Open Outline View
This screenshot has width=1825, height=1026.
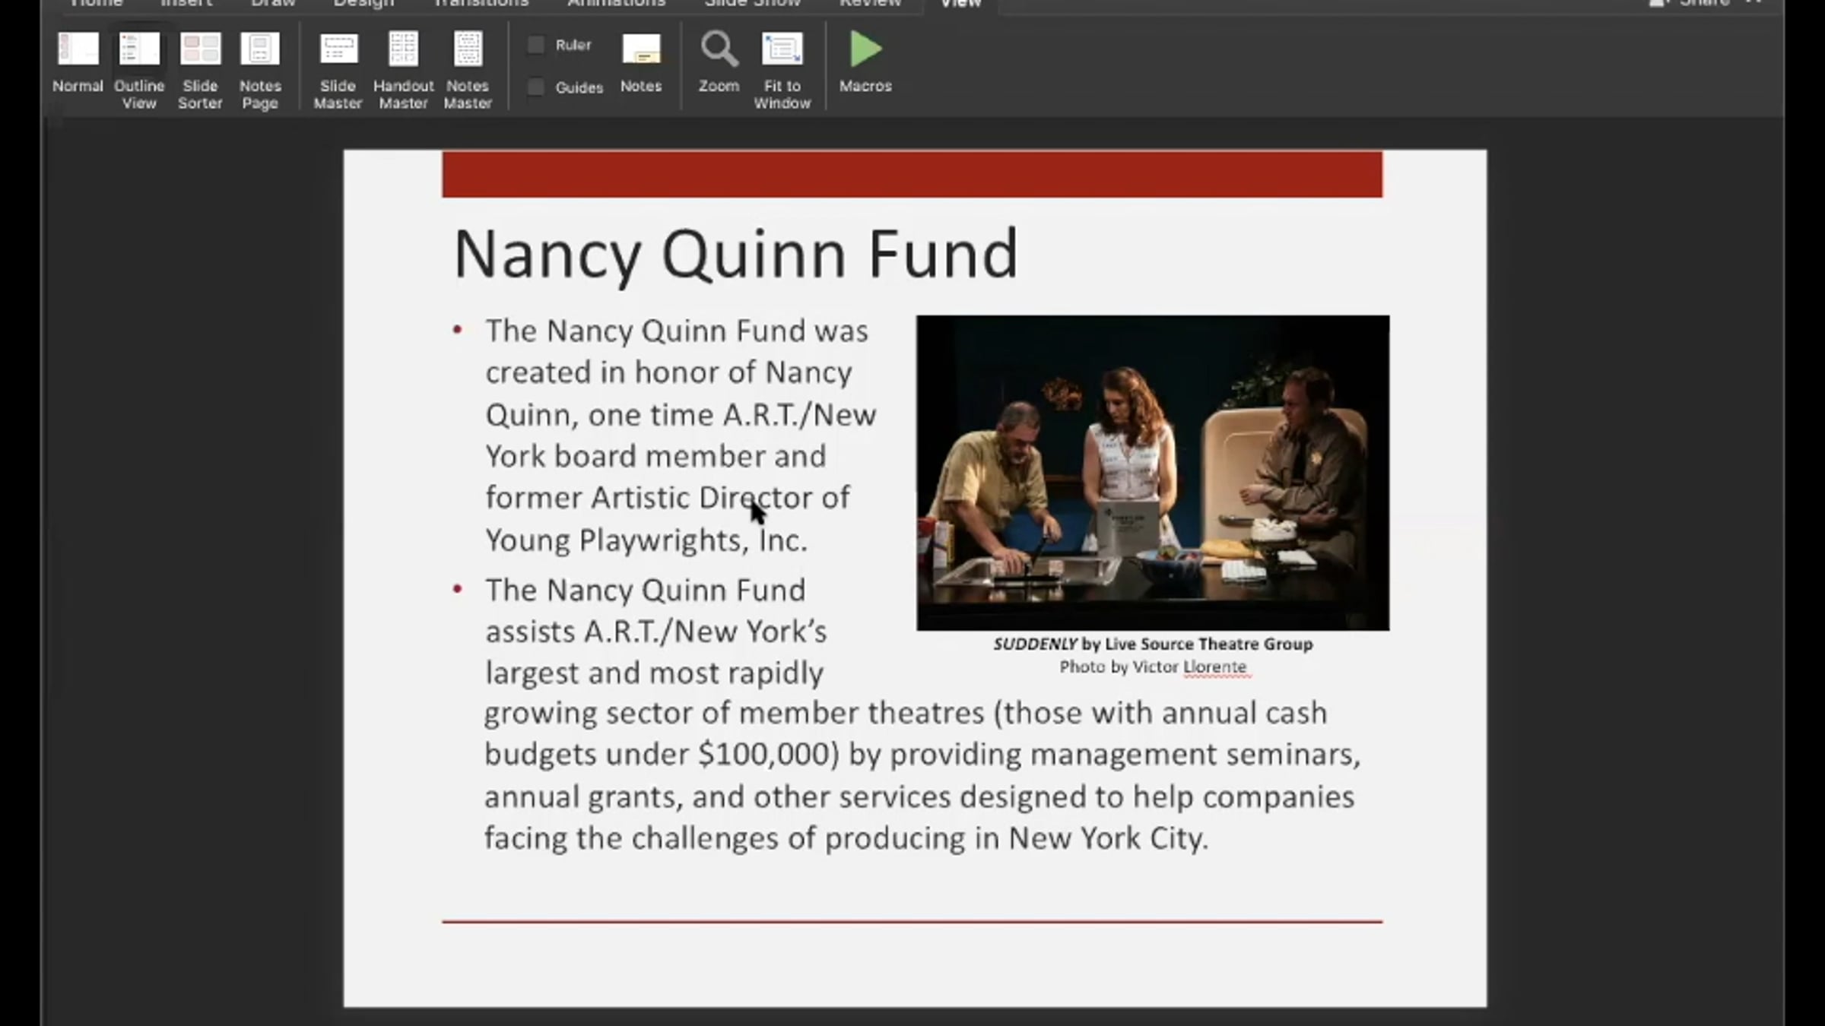139,50
